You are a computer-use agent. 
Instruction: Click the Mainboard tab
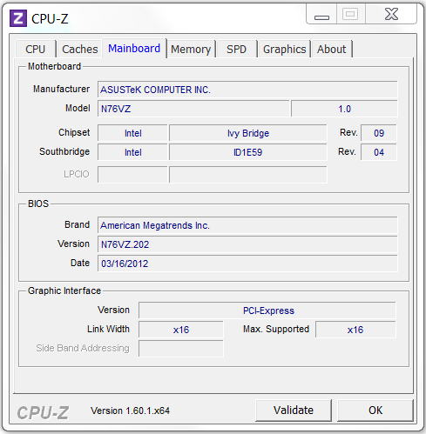(134, 48)
